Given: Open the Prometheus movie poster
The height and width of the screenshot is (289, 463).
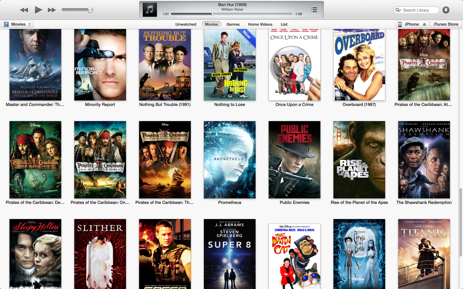Looking at the screenshot, I should 230,160.
